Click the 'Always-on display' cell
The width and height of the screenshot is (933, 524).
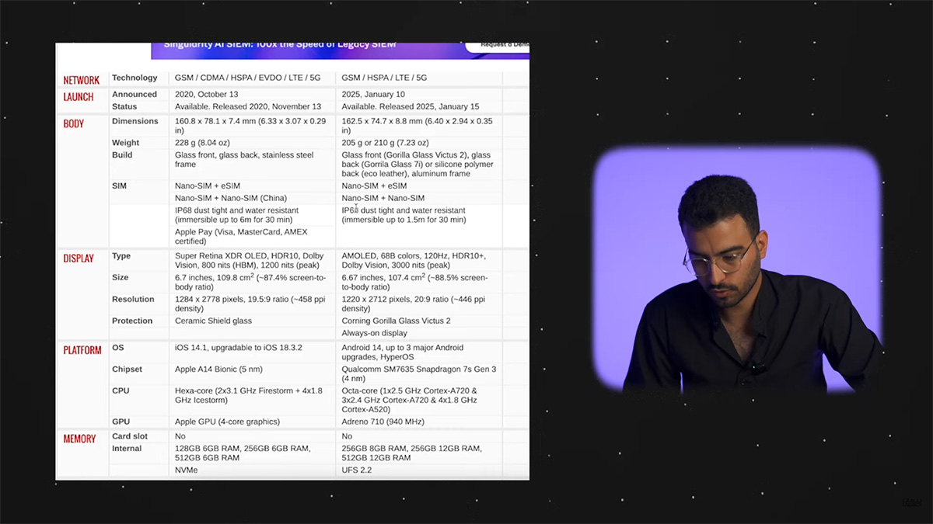pyautogui.click(x=374, y=333)
